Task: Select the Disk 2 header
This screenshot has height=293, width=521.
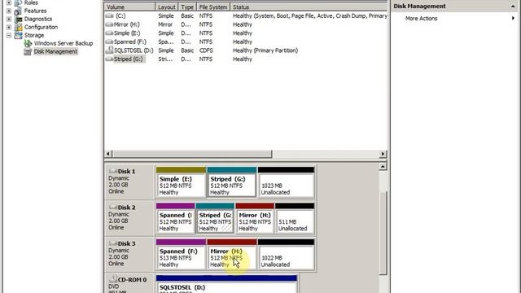Action: [129, 217]
